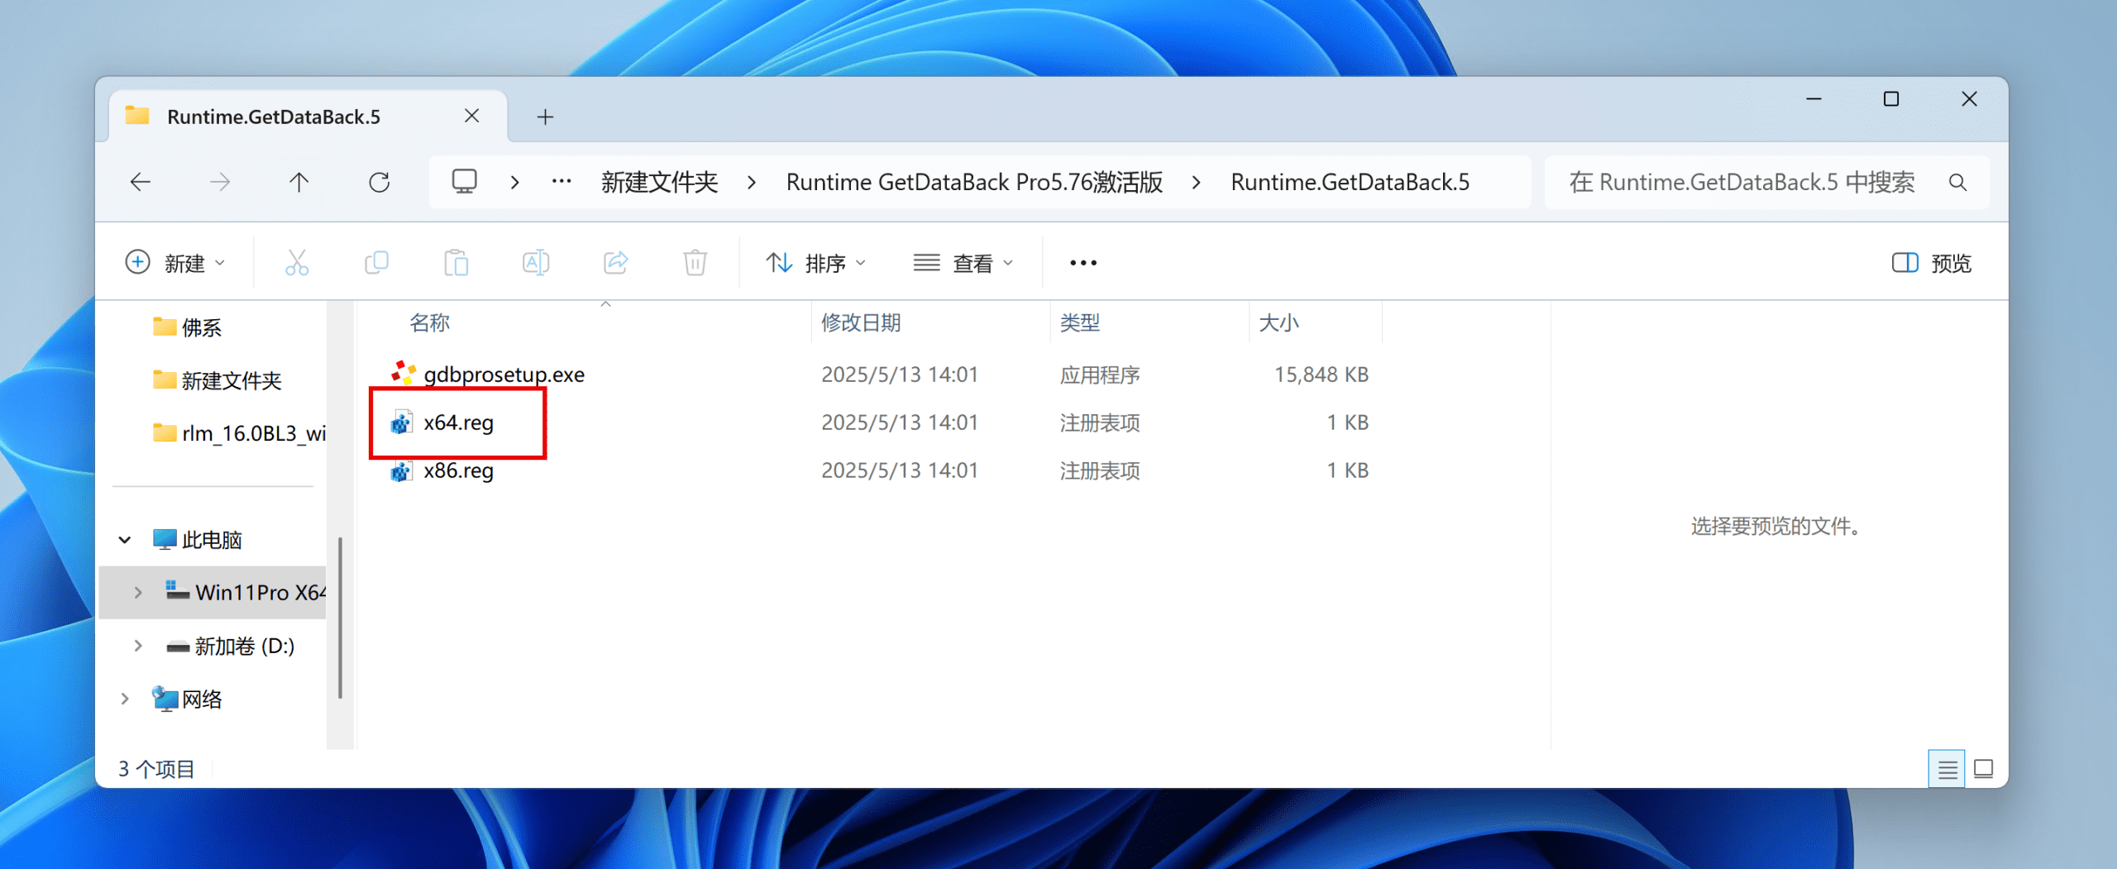This screenshot has height=869, width=2117.
Task: Click the 新建 new item button
Action: tap(174, 263)
